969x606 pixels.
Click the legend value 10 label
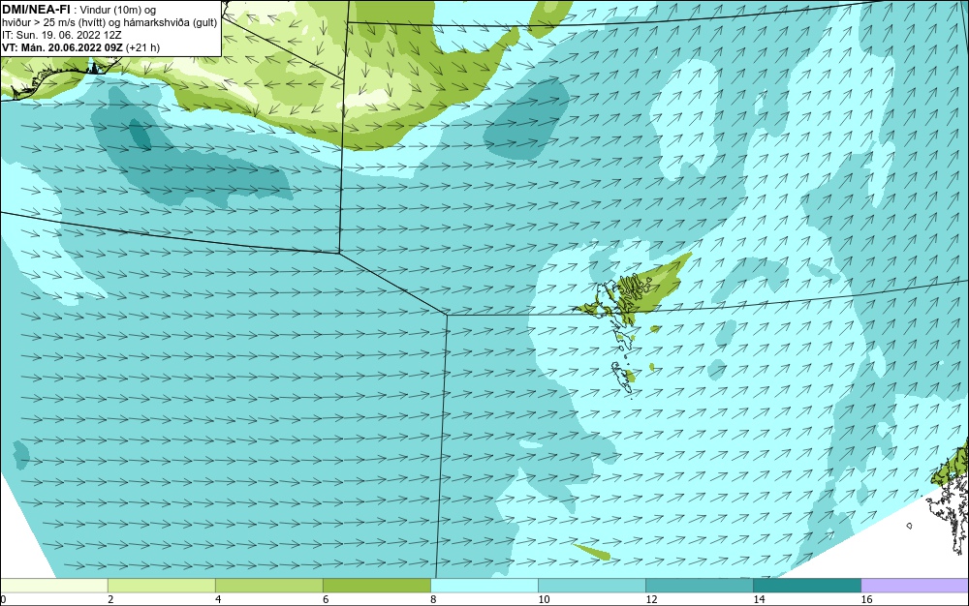coord(544,600)
